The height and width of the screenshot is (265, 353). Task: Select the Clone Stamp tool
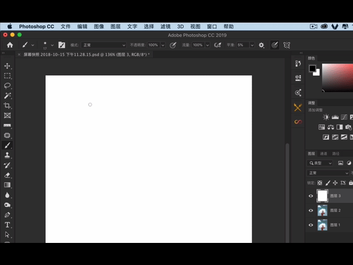pyautogui.click(x=7, y=155)
